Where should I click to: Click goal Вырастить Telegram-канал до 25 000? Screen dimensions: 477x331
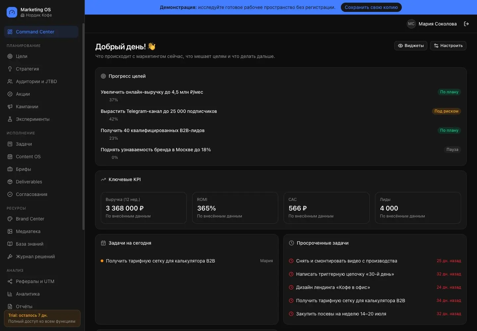pos(159,111)
